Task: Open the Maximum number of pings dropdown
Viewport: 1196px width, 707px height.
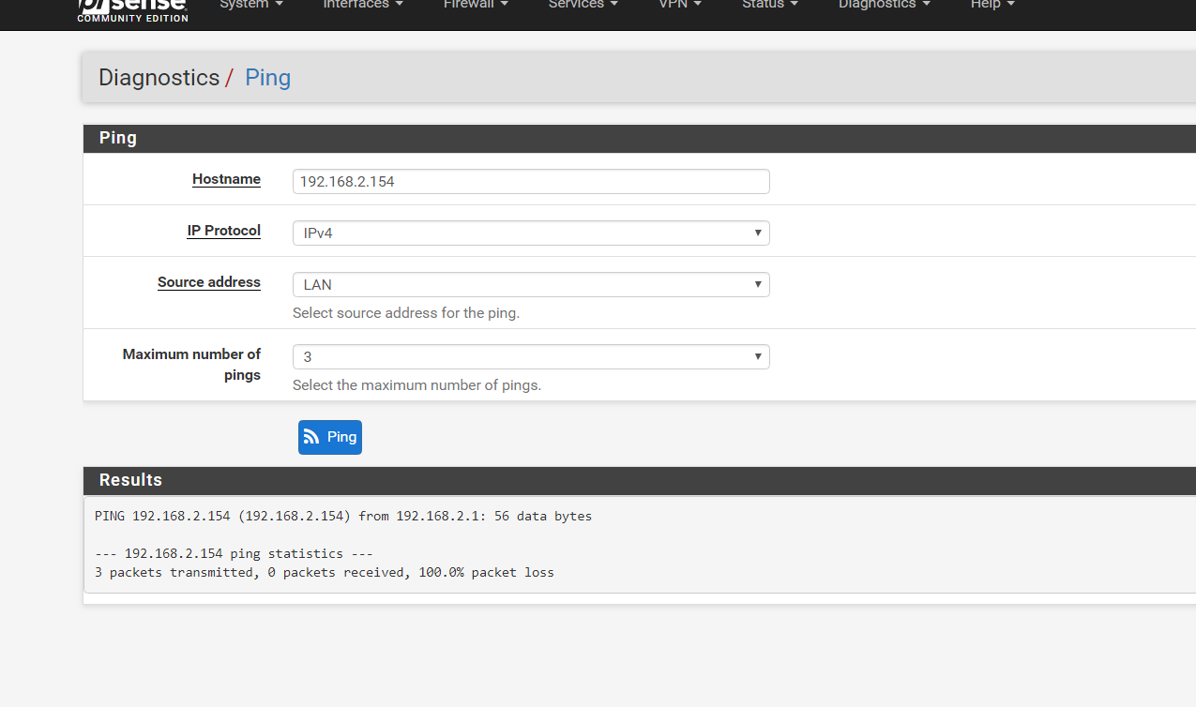Action: (531, 357)
